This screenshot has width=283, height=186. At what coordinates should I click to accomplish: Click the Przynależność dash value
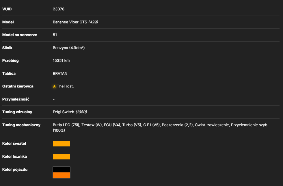(54, 99)
